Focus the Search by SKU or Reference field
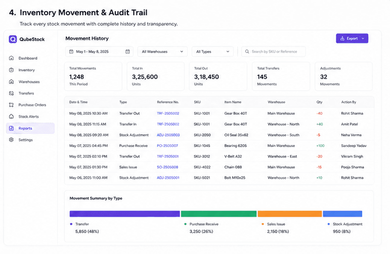390x254 pixels. coord(273,52)
